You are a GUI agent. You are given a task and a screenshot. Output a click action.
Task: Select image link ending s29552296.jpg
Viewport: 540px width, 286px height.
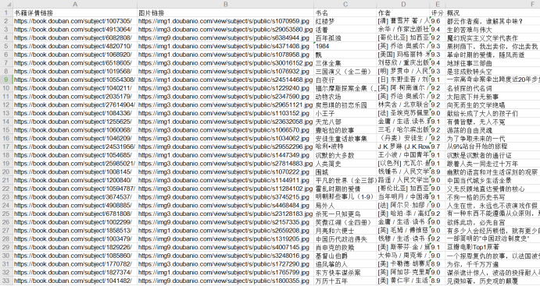click(226, 147)
